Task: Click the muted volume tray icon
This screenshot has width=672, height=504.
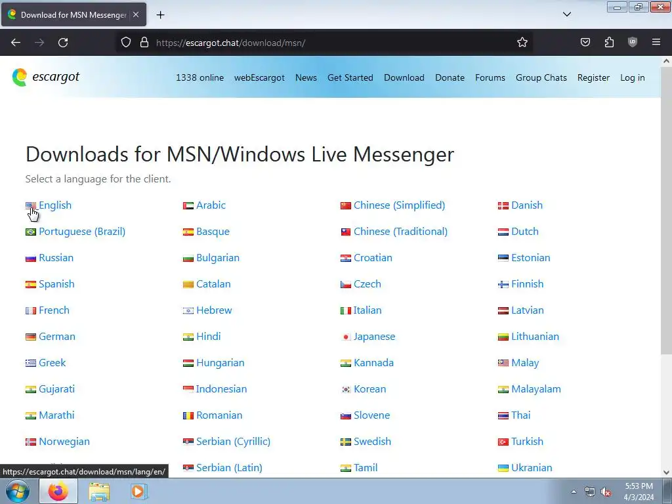Action: pos(606,492)
